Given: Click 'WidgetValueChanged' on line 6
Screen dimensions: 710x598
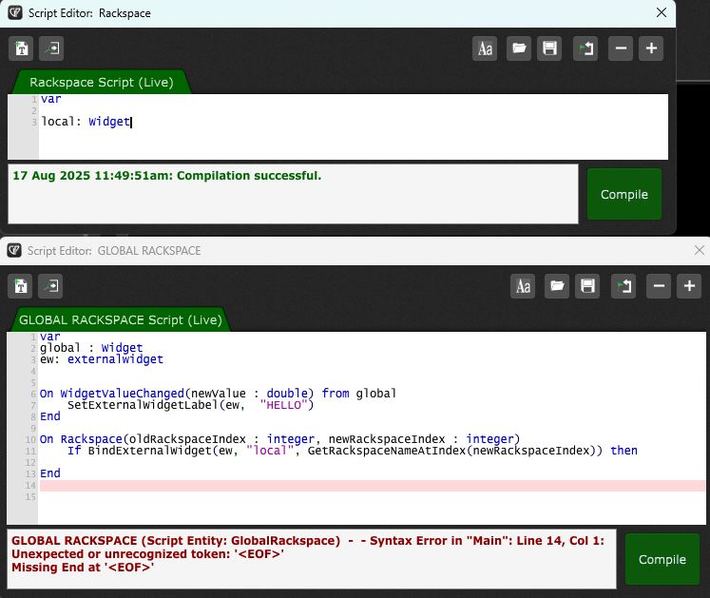Looking at the screenshot, I should [123, 394].
